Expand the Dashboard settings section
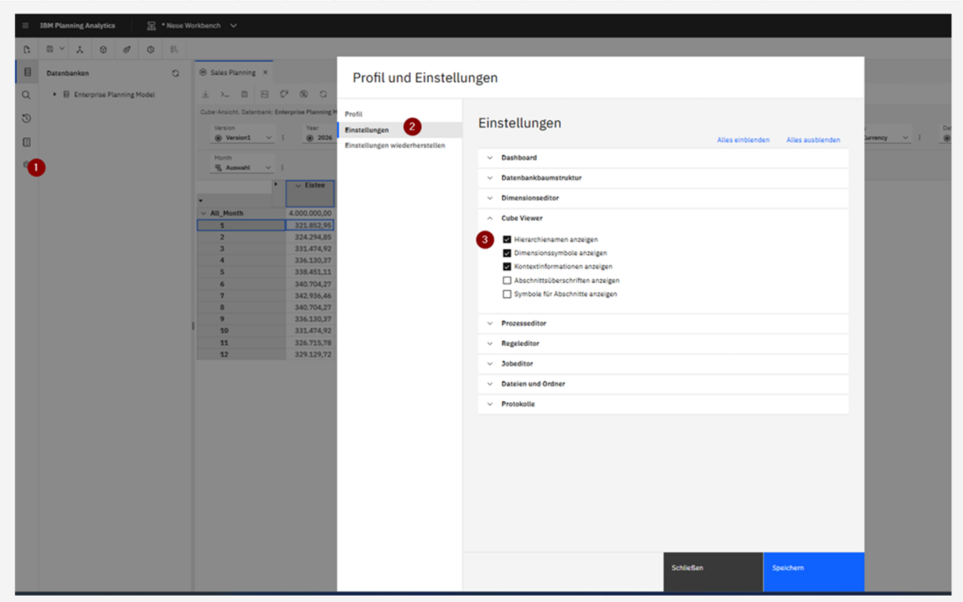This screenshot has height=602, width=963. coord(663,158)
